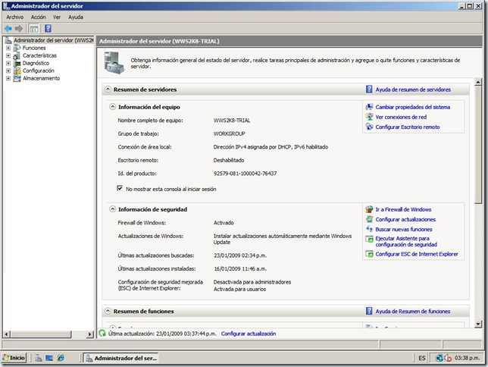488x367 pixels.
Task: Open the Ir a Firewall de Windows link
Action: [403, 209]
